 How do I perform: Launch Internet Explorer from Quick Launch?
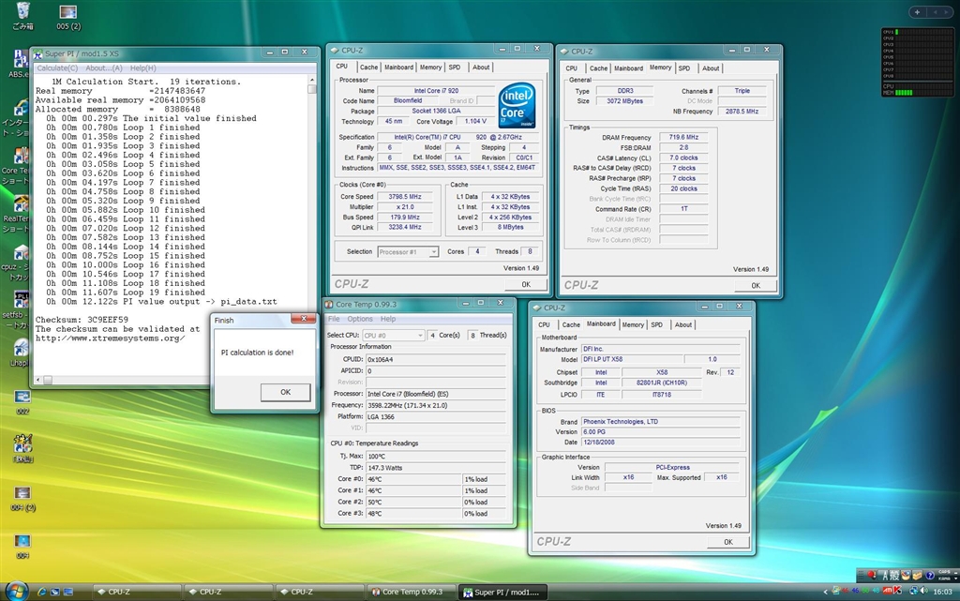[40, 592]
